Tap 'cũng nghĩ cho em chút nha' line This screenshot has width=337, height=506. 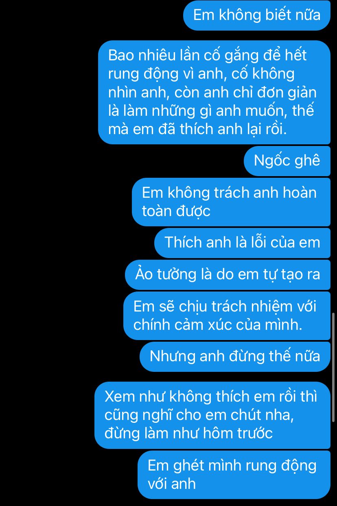point(199,415)
